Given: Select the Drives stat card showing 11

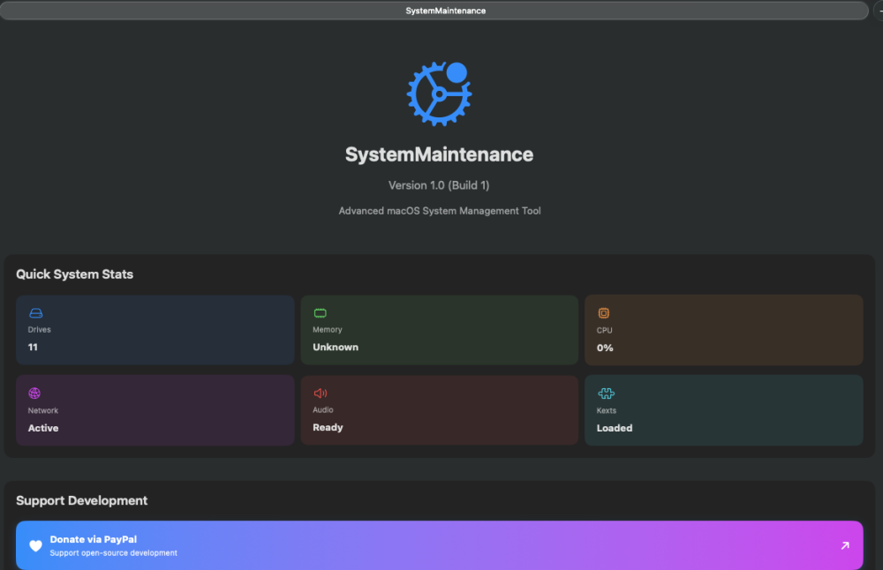Looking at the screenshot, I should tap(155, 330).
